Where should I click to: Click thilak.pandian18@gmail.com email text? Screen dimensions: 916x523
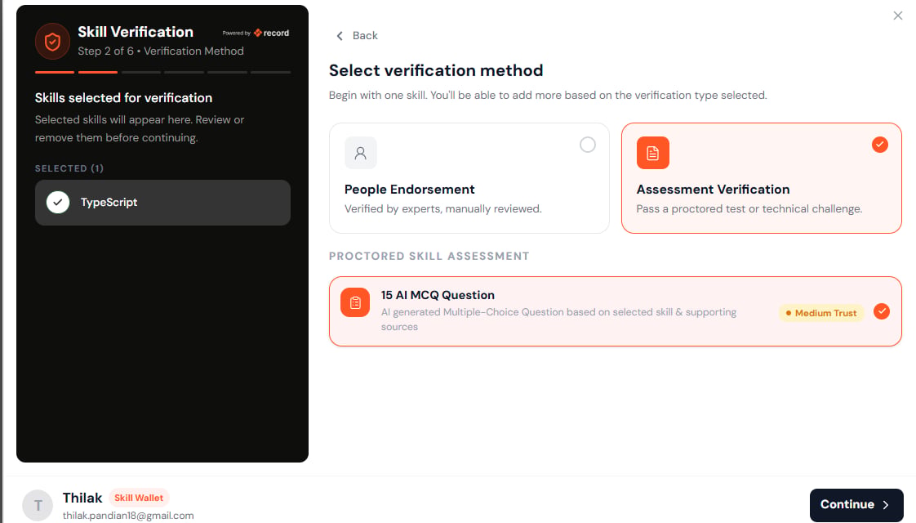coord(128,516)
